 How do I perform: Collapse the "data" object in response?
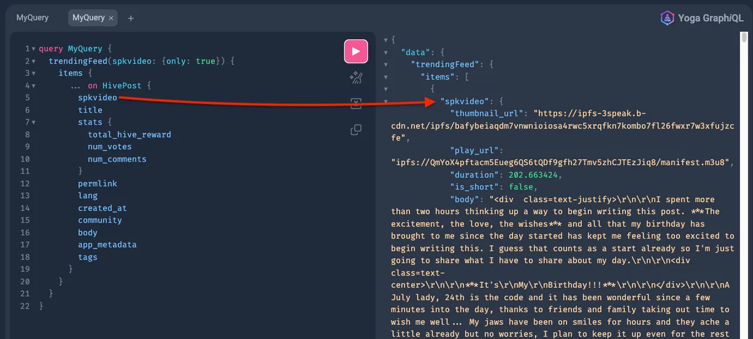pos(385,52)
